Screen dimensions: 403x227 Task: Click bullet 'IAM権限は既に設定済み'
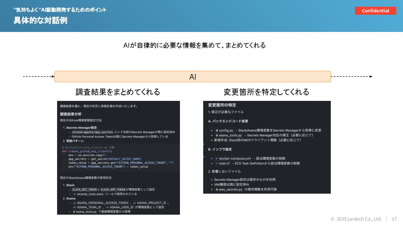(231, 184)
